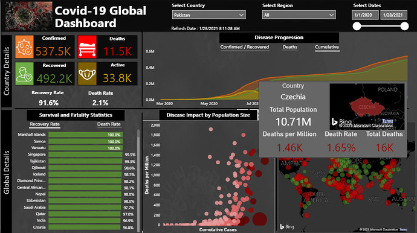Click the Diamond Princ... row label
This screenshot has width=417, height=233.
[x=31, y=180]
